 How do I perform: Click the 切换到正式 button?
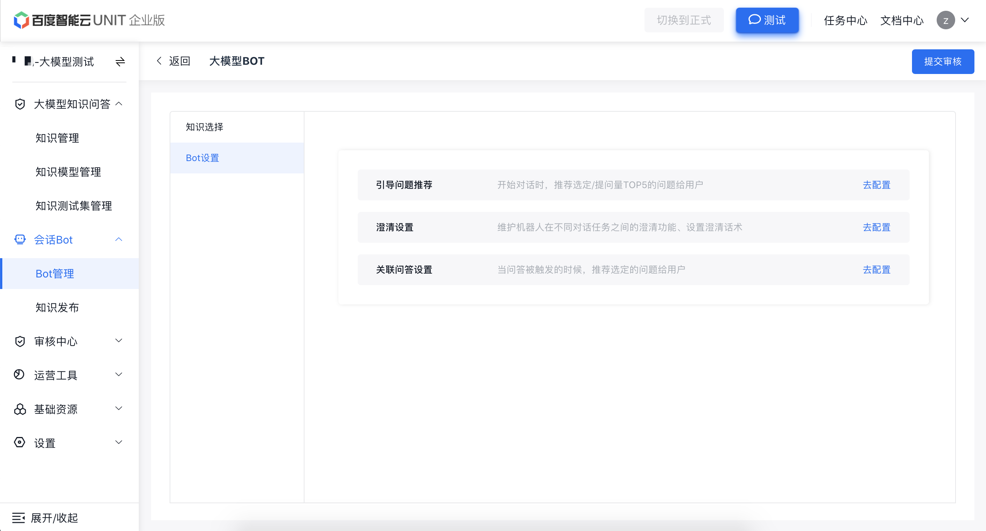(x=684, y=20)
